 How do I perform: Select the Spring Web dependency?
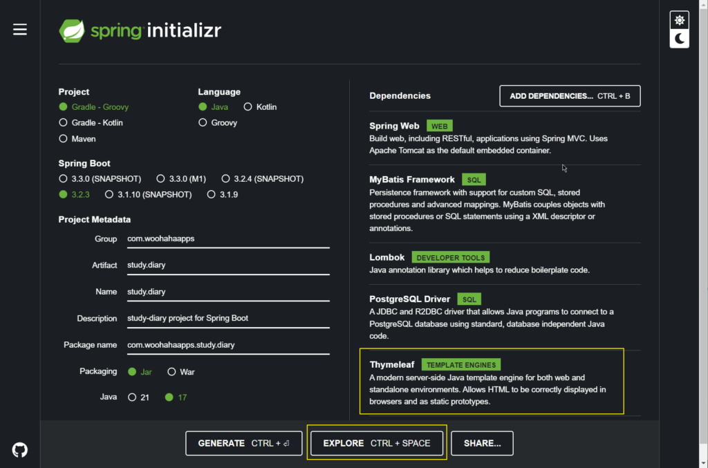(504, 138)
